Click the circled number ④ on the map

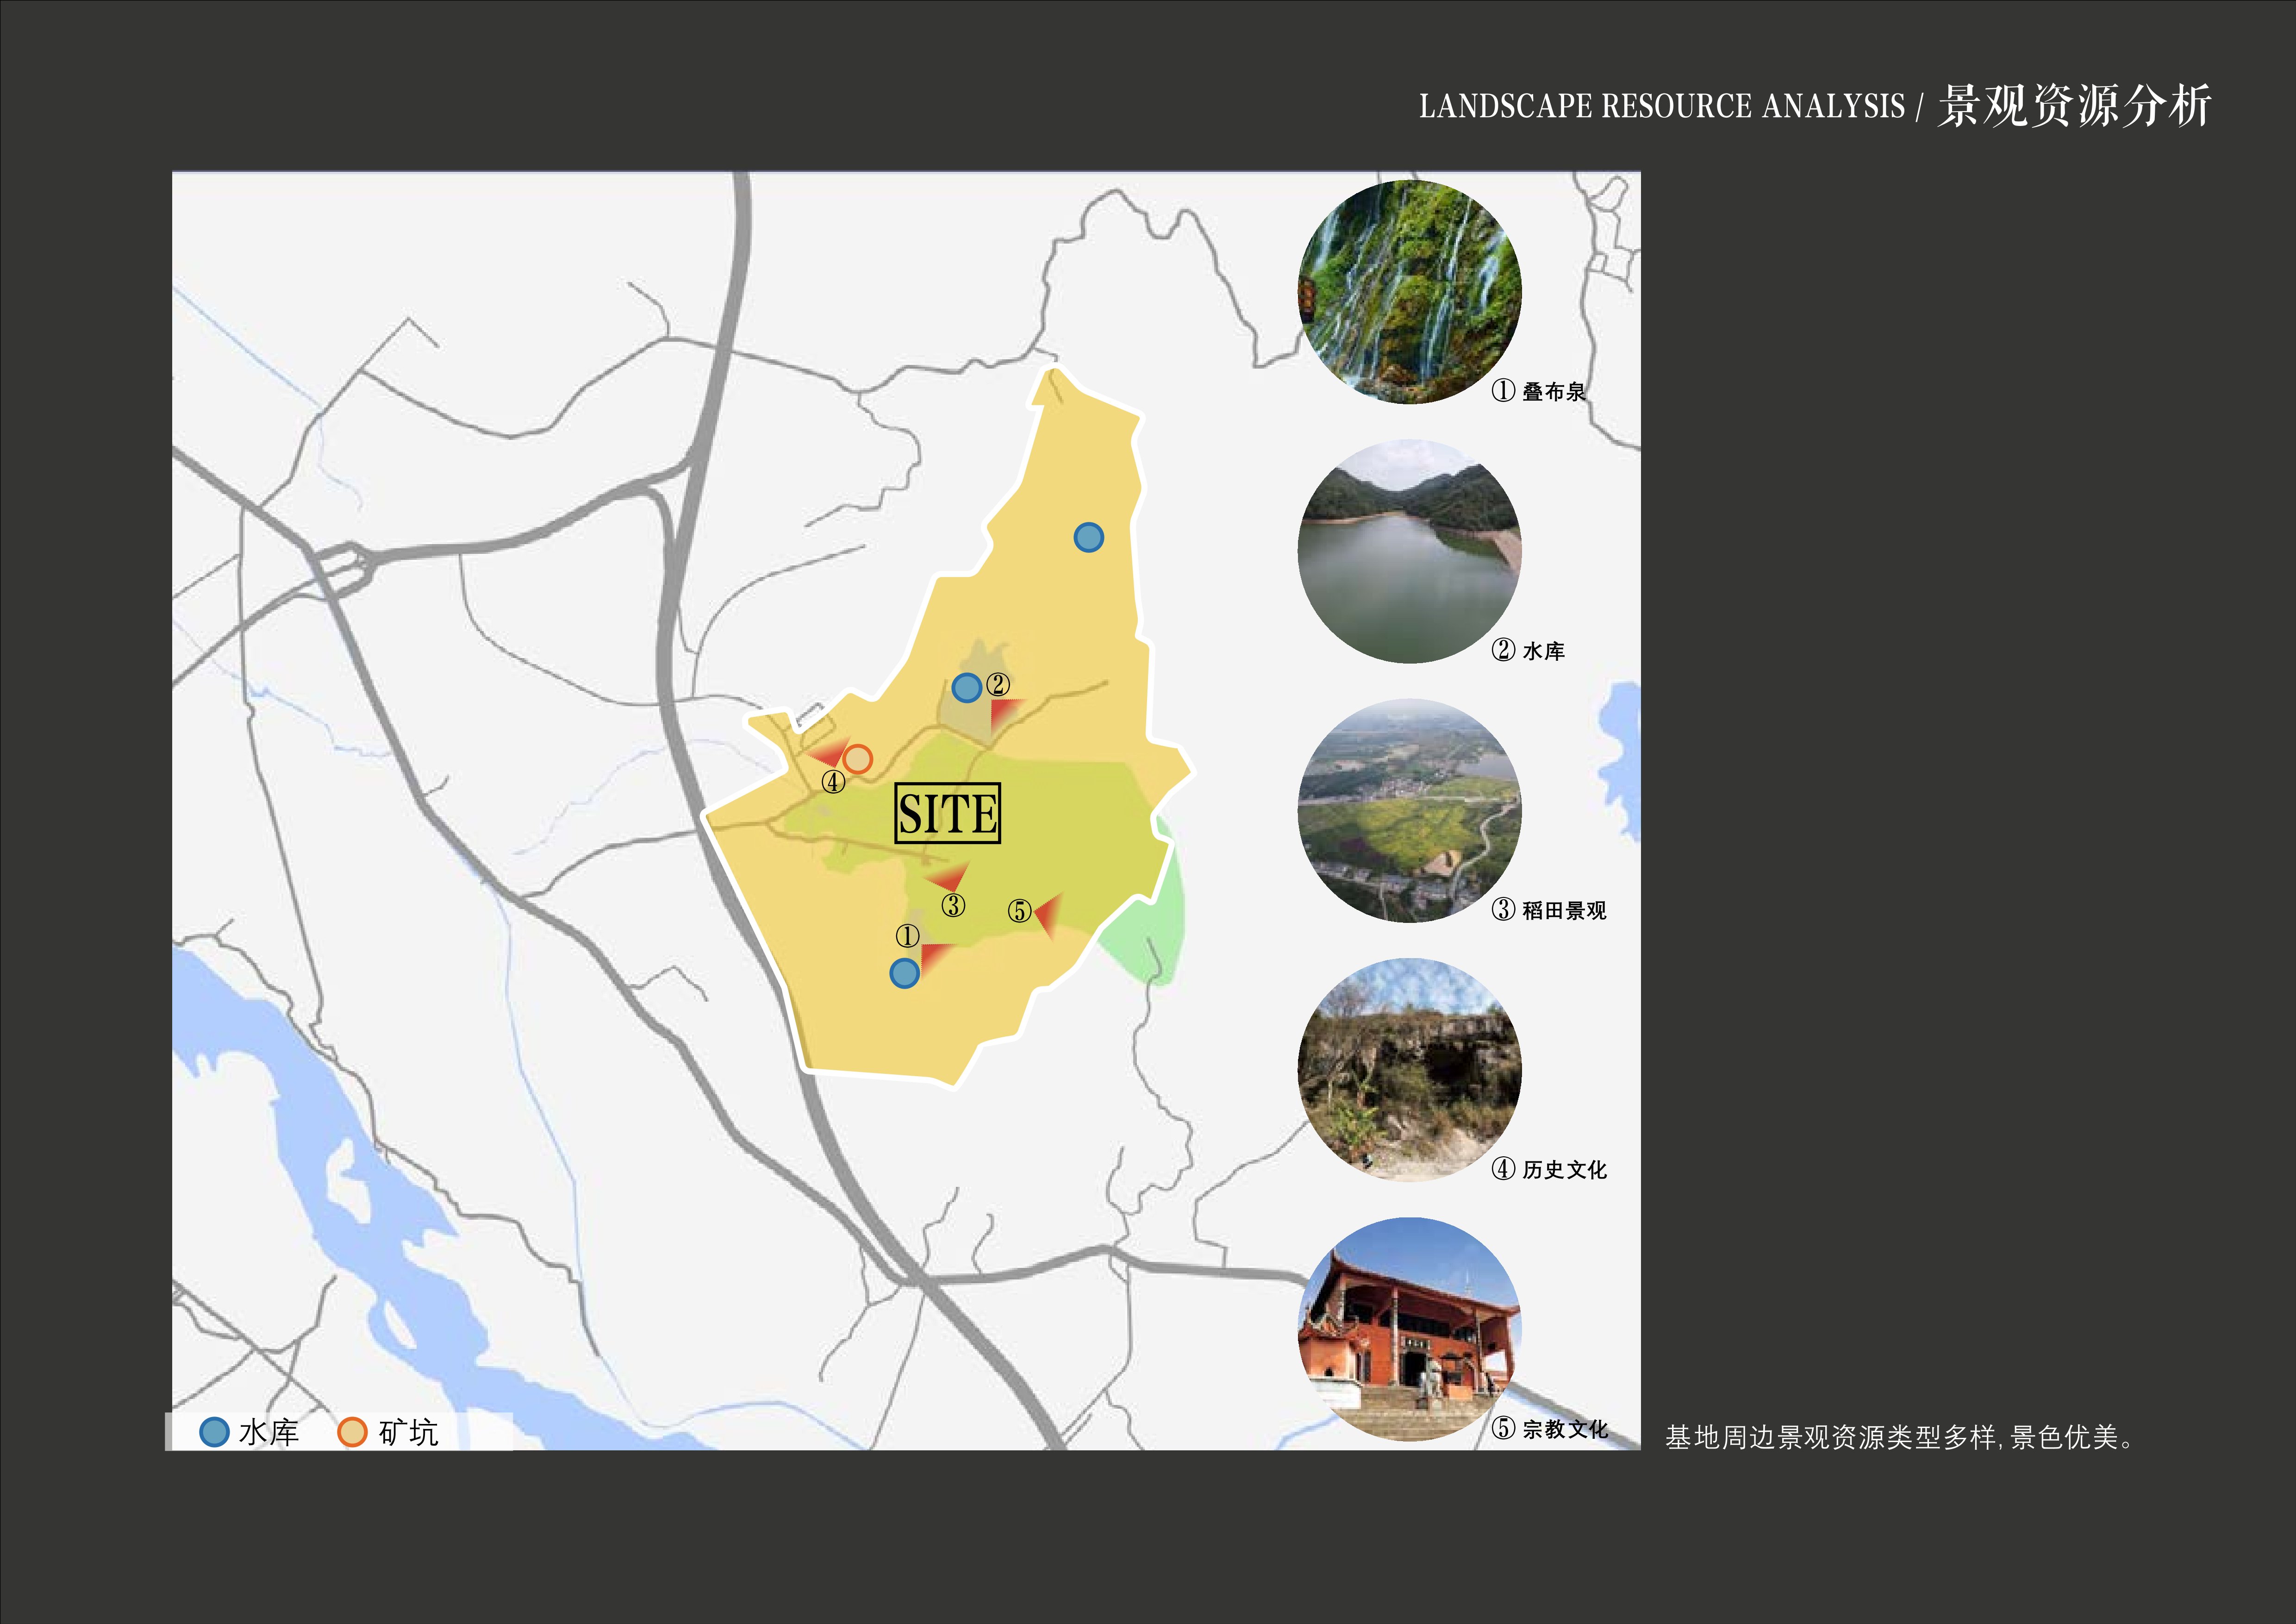[x=833, y=783]
